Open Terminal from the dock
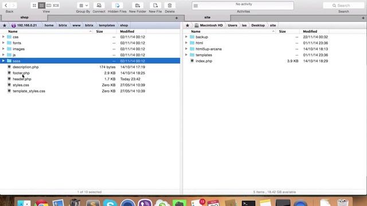367x206 pixels. (x=248, y=203)
